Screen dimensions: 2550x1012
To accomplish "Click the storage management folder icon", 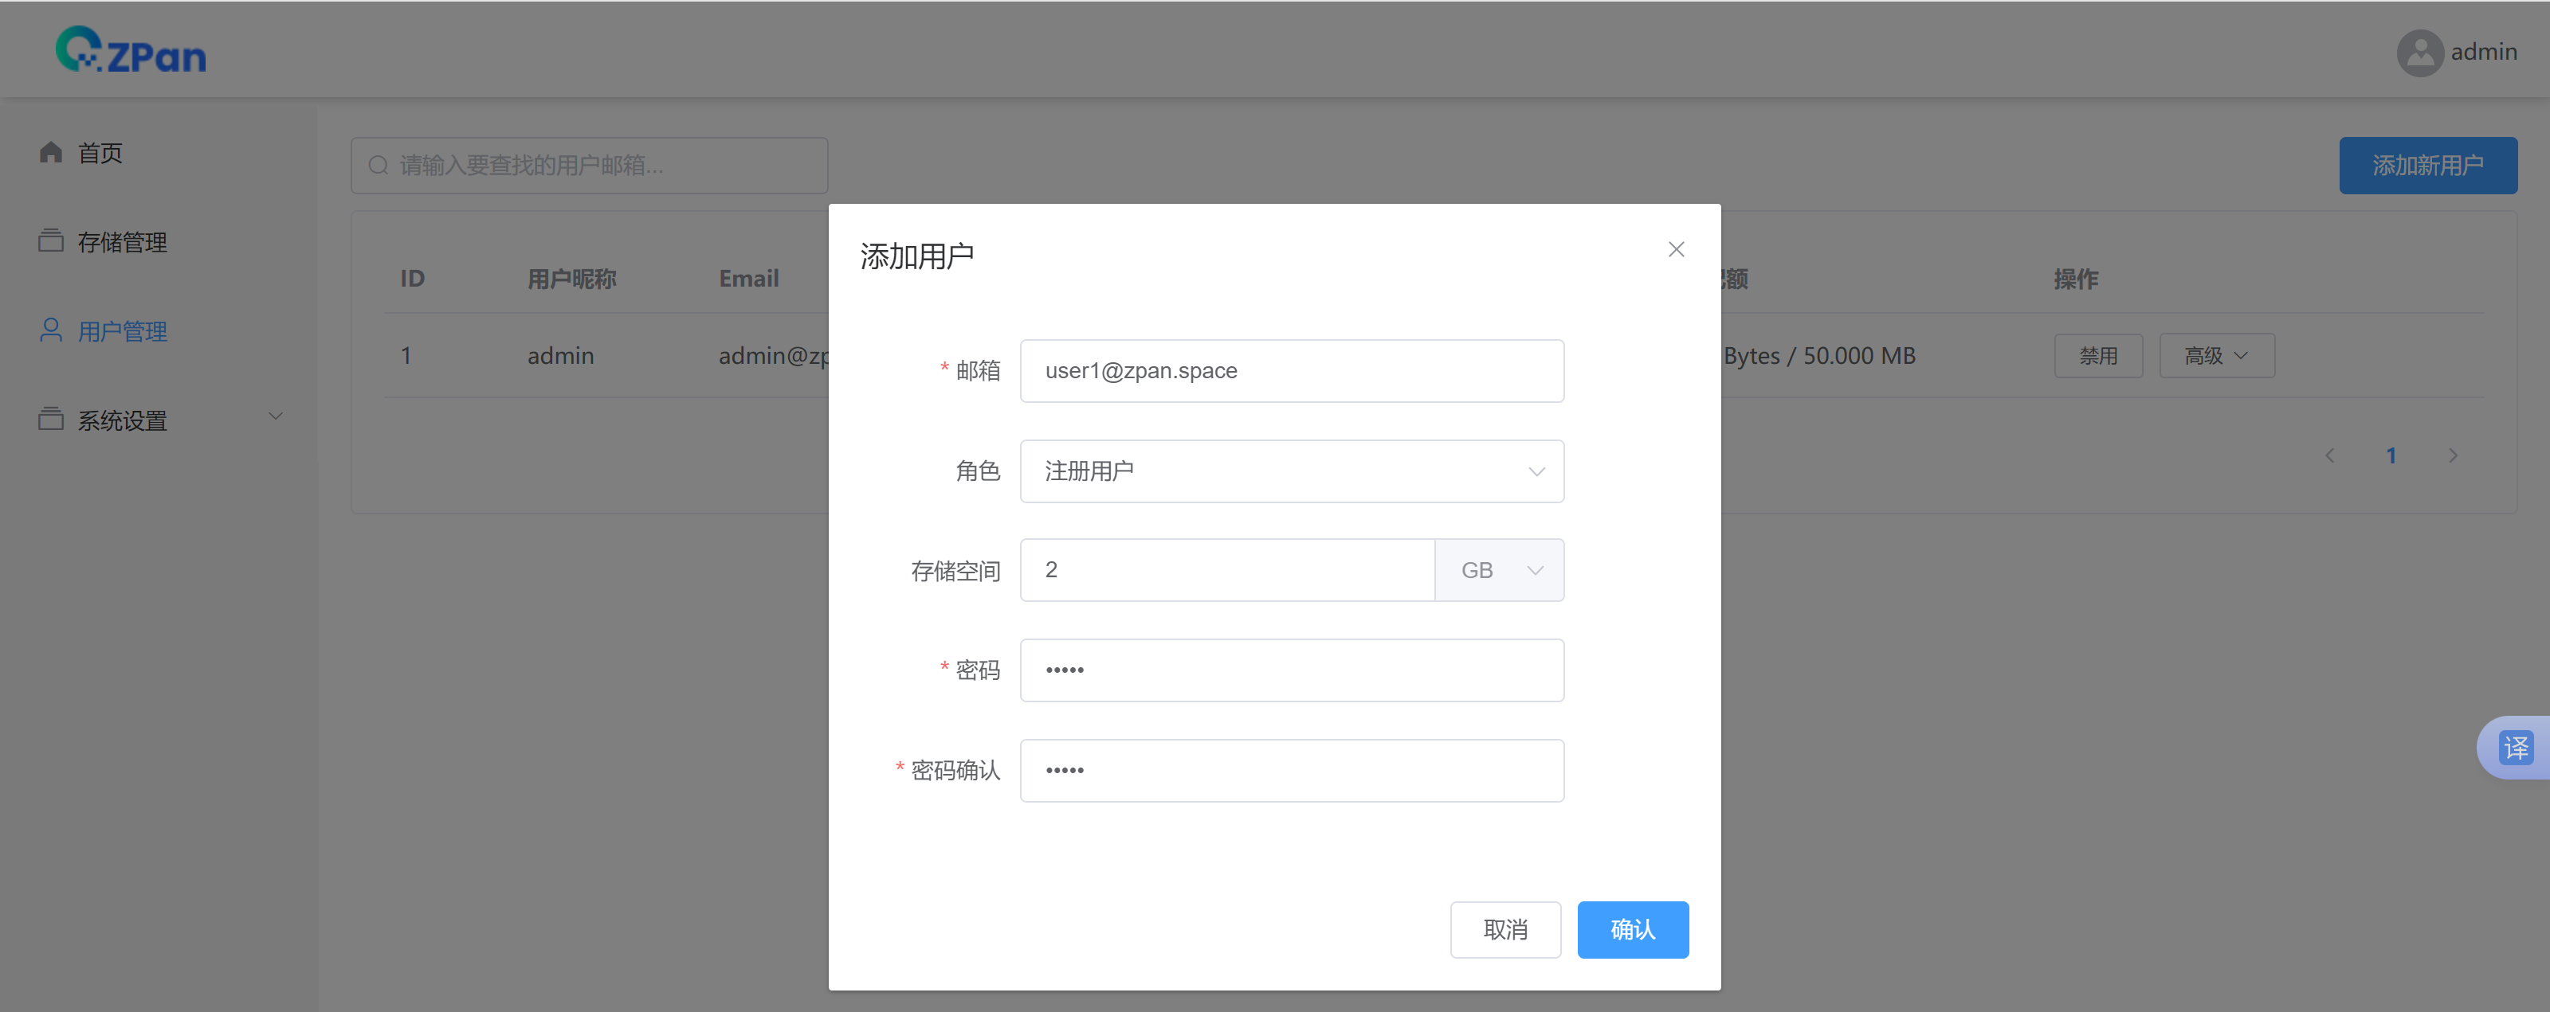I will pos(50,241).
